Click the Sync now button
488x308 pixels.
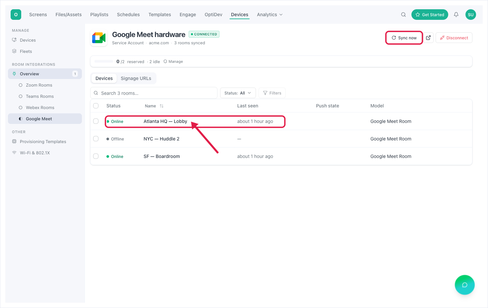[404, 38]
